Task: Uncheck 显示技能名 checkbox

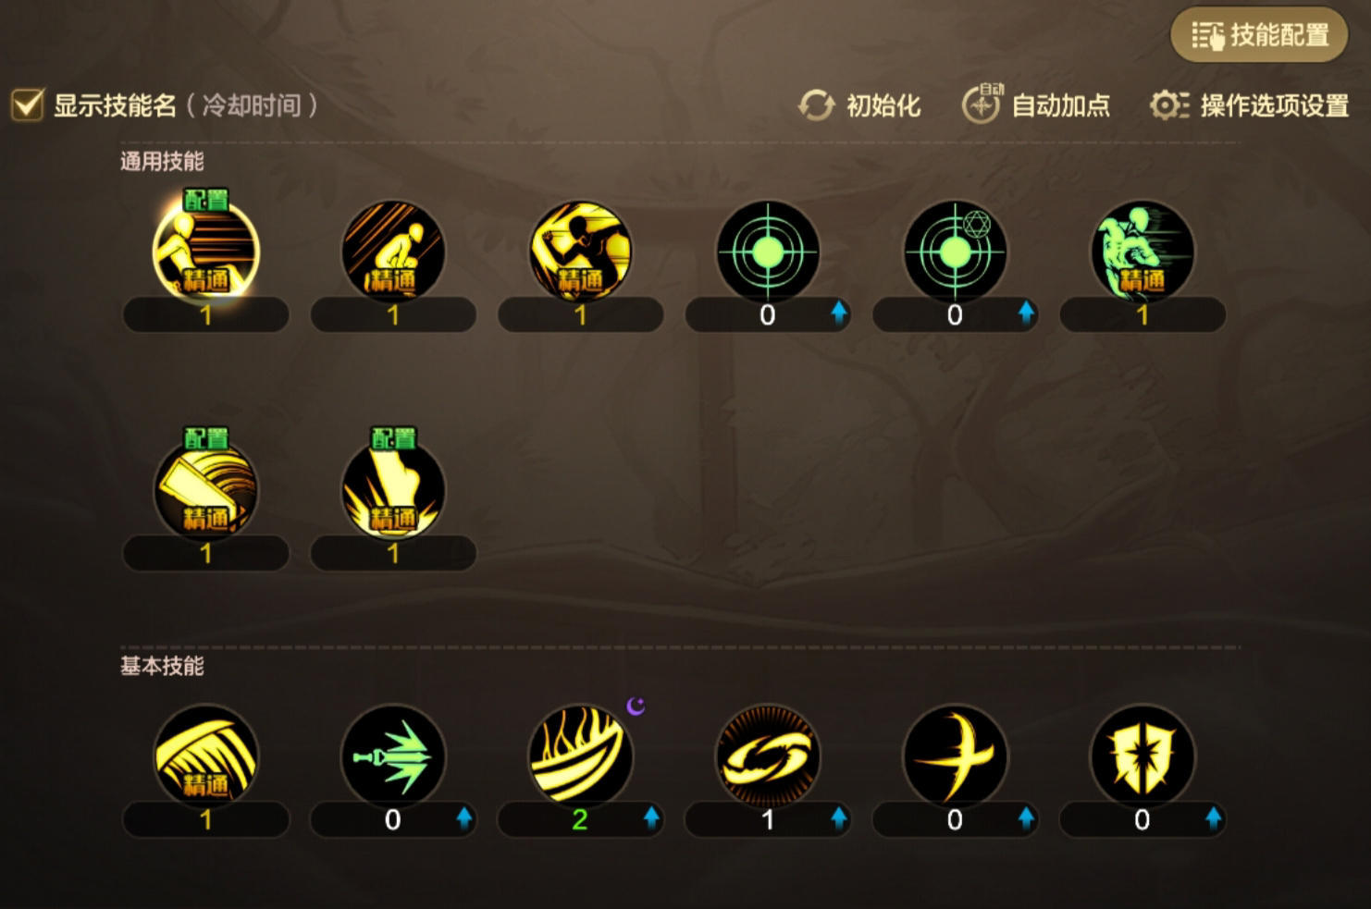Action: point(28,104)
